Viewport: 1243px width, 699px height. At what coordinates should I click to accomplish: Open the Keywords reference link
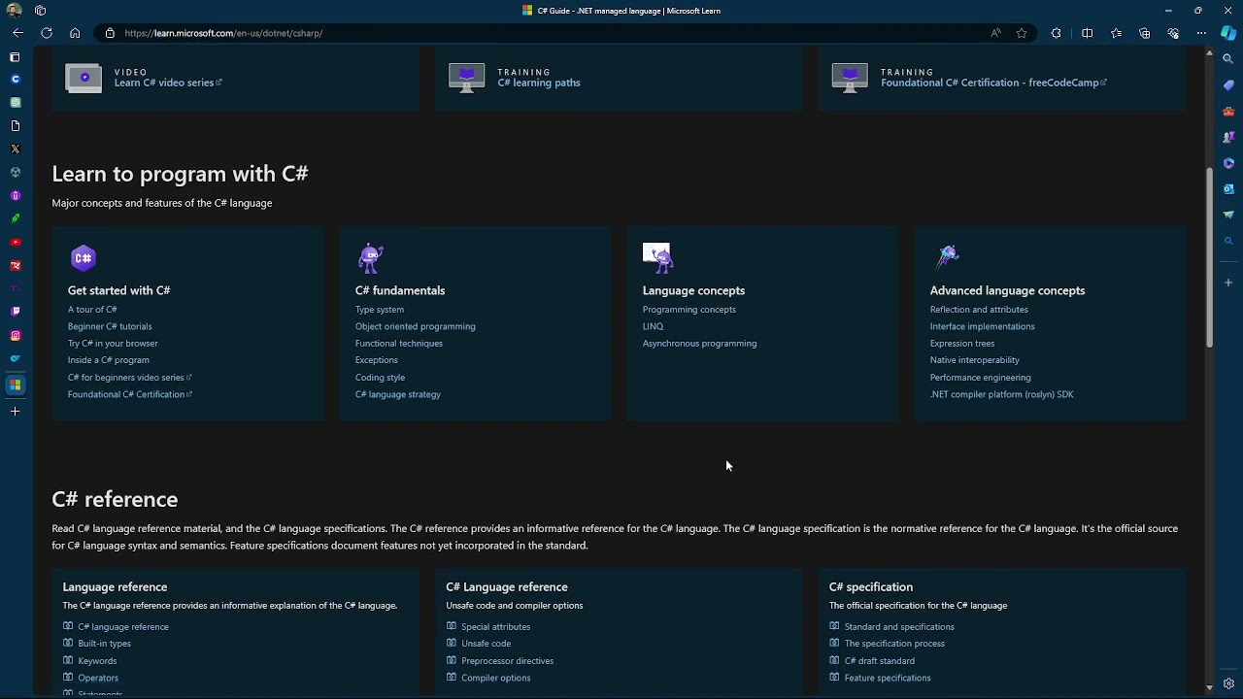(97, 661)
